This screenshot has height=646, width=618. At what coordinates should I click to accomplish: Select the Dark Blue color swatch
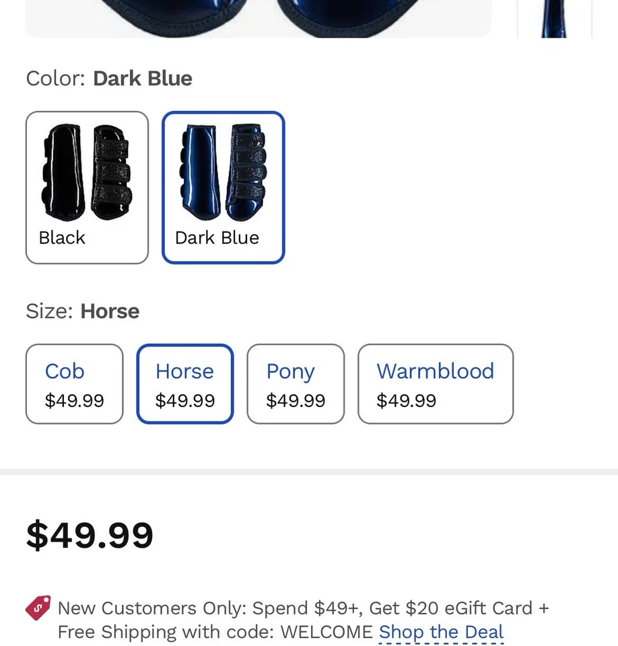[x=223, y=186]
